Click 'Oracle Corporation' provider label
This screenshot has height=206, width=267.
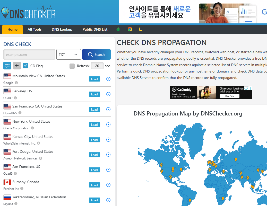point(16,128)
